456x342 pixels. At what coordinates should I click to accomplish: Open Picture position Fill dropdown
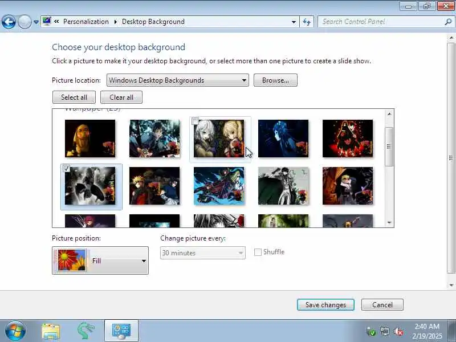coord(100,260)
